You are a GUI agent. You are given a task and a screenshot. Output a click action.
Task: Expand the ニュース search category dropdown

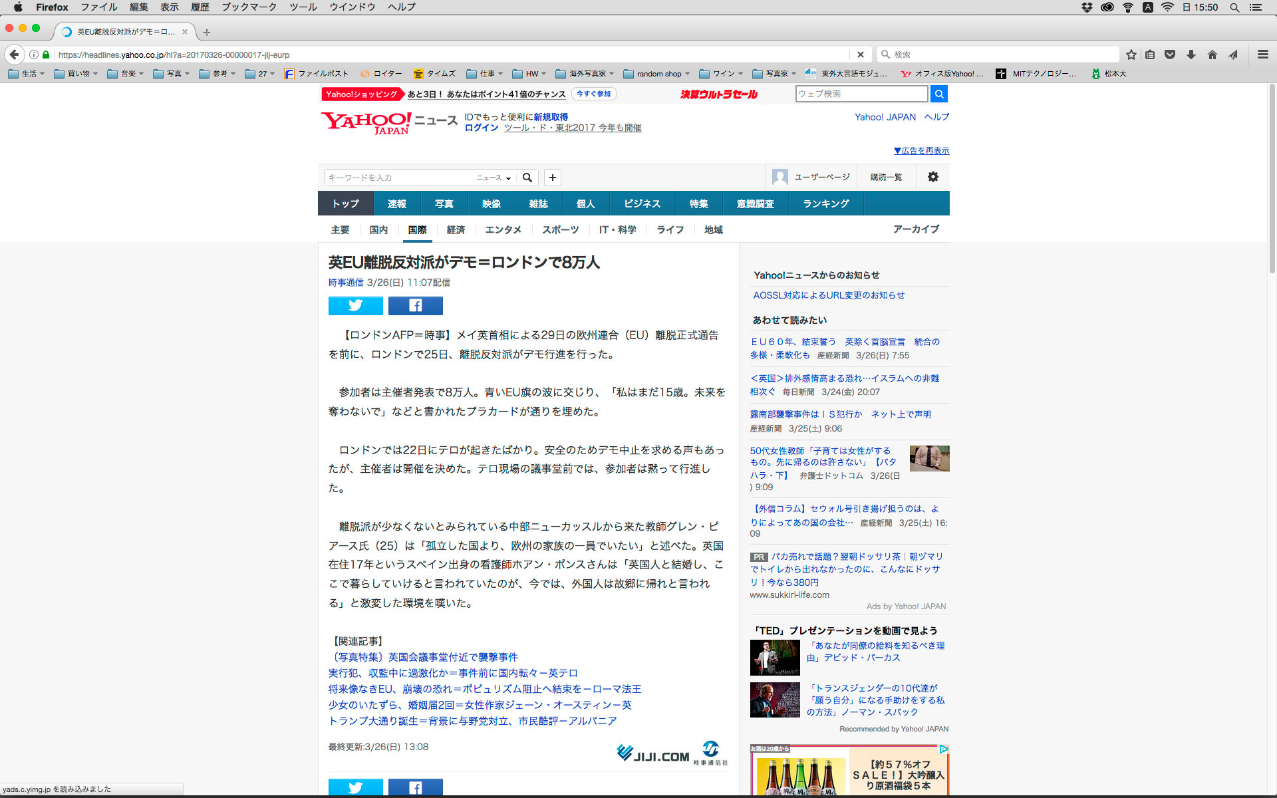coord(494,178)
